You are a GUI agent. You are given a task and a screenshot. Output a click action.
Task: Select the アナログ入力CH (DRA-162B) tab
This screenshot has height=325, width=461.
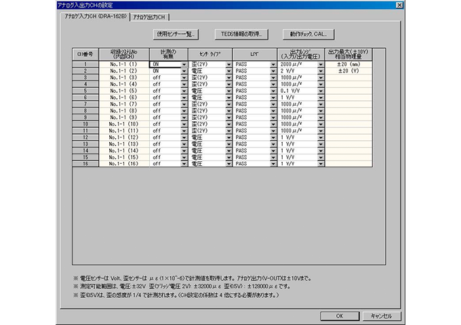tap(96, 16)
